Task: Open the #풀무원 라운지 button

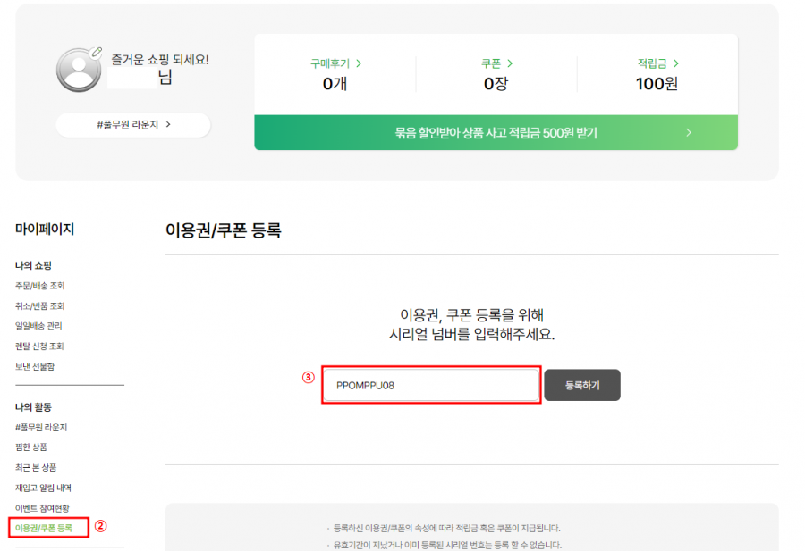Action: point(133,124)
